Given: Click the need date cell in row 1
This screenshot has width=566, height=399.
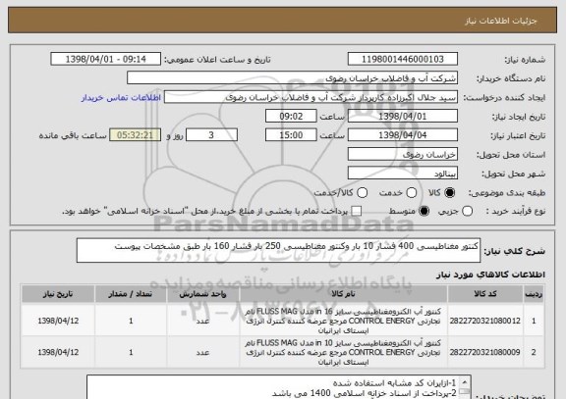Looking at the screenshot, I should pos(58,321).
